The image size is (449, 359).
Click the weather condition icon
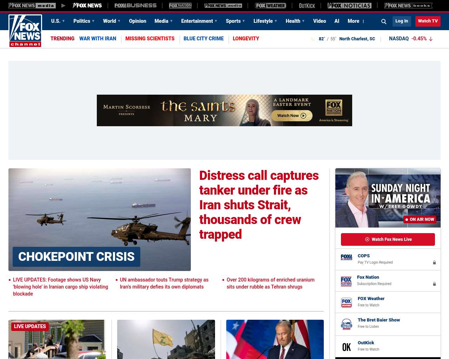(x=313, y=39)
